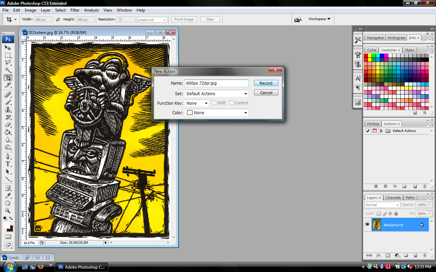Toggle lock position
The image size is (436, 272).
[x=390, y=214]
